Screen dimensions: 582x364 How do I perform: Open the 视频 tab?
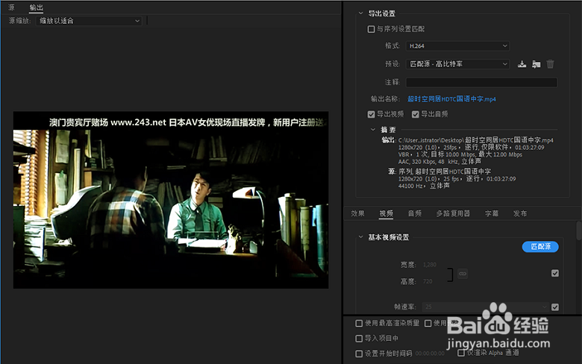386,213
